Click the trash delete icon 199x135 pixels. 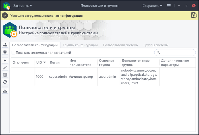tap(5, 75)
